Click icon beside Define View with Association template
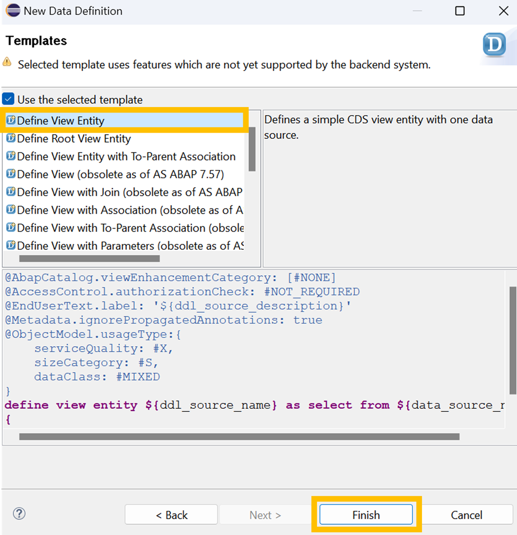The image size is (517, 535). 11,209
